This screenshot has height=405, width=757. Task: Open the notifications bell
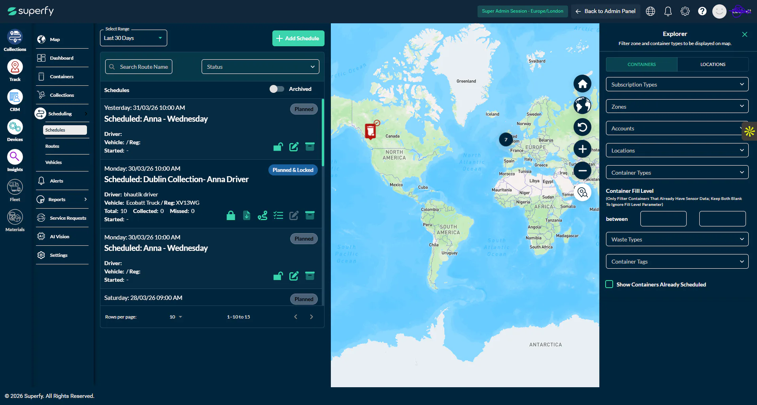coord(668,11)
